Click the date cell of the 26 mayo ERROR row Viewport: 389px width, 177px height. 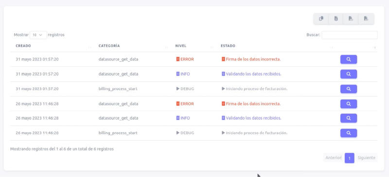point(37,104)
